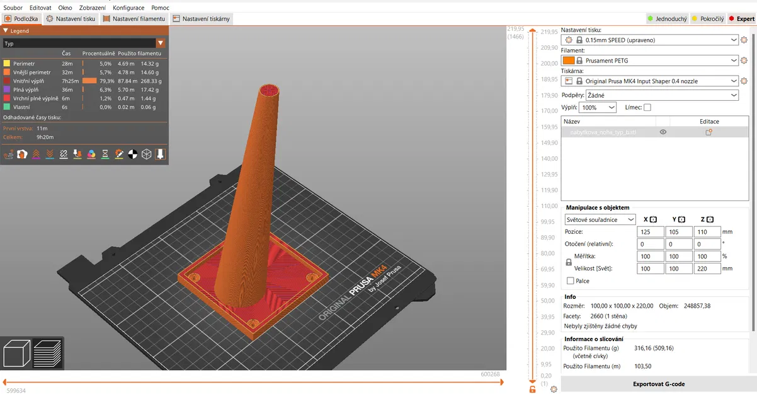
Task: Click left thumb of horizontal move slider
Action: [5, 382]
